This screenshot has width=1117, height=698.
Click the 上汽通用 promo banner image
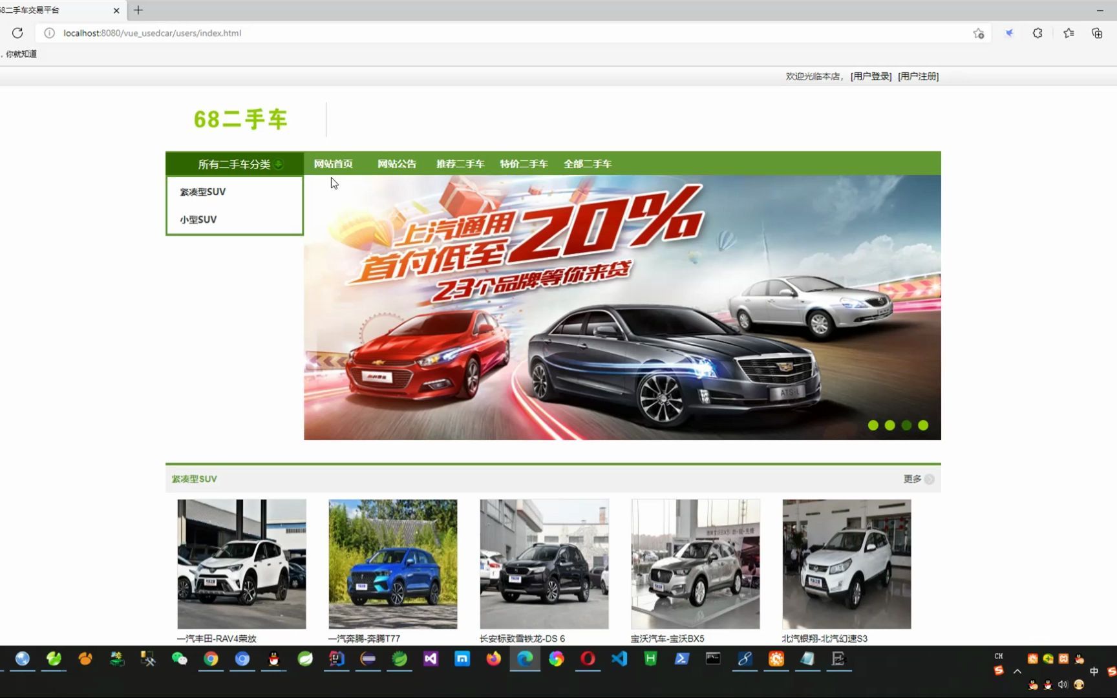coord(622,308)
